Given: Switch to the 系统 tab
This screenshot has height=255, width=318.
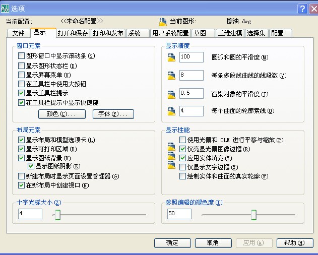Looking at the screenshot, I should pos(138,33).
